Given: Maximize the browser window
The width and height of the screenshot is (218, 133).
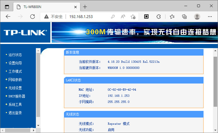Looking at the screenshot, I should 199,6.
